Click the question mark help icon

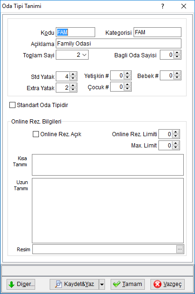163,6
